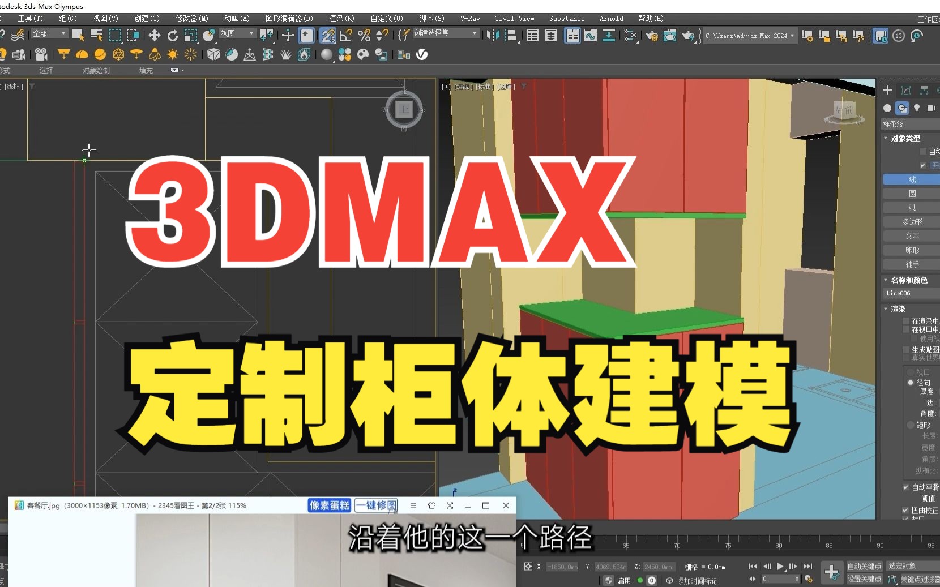The width and height of the screenshot is (940, 587).
Task: Click the Align tool icon
Action: [511, 35]
